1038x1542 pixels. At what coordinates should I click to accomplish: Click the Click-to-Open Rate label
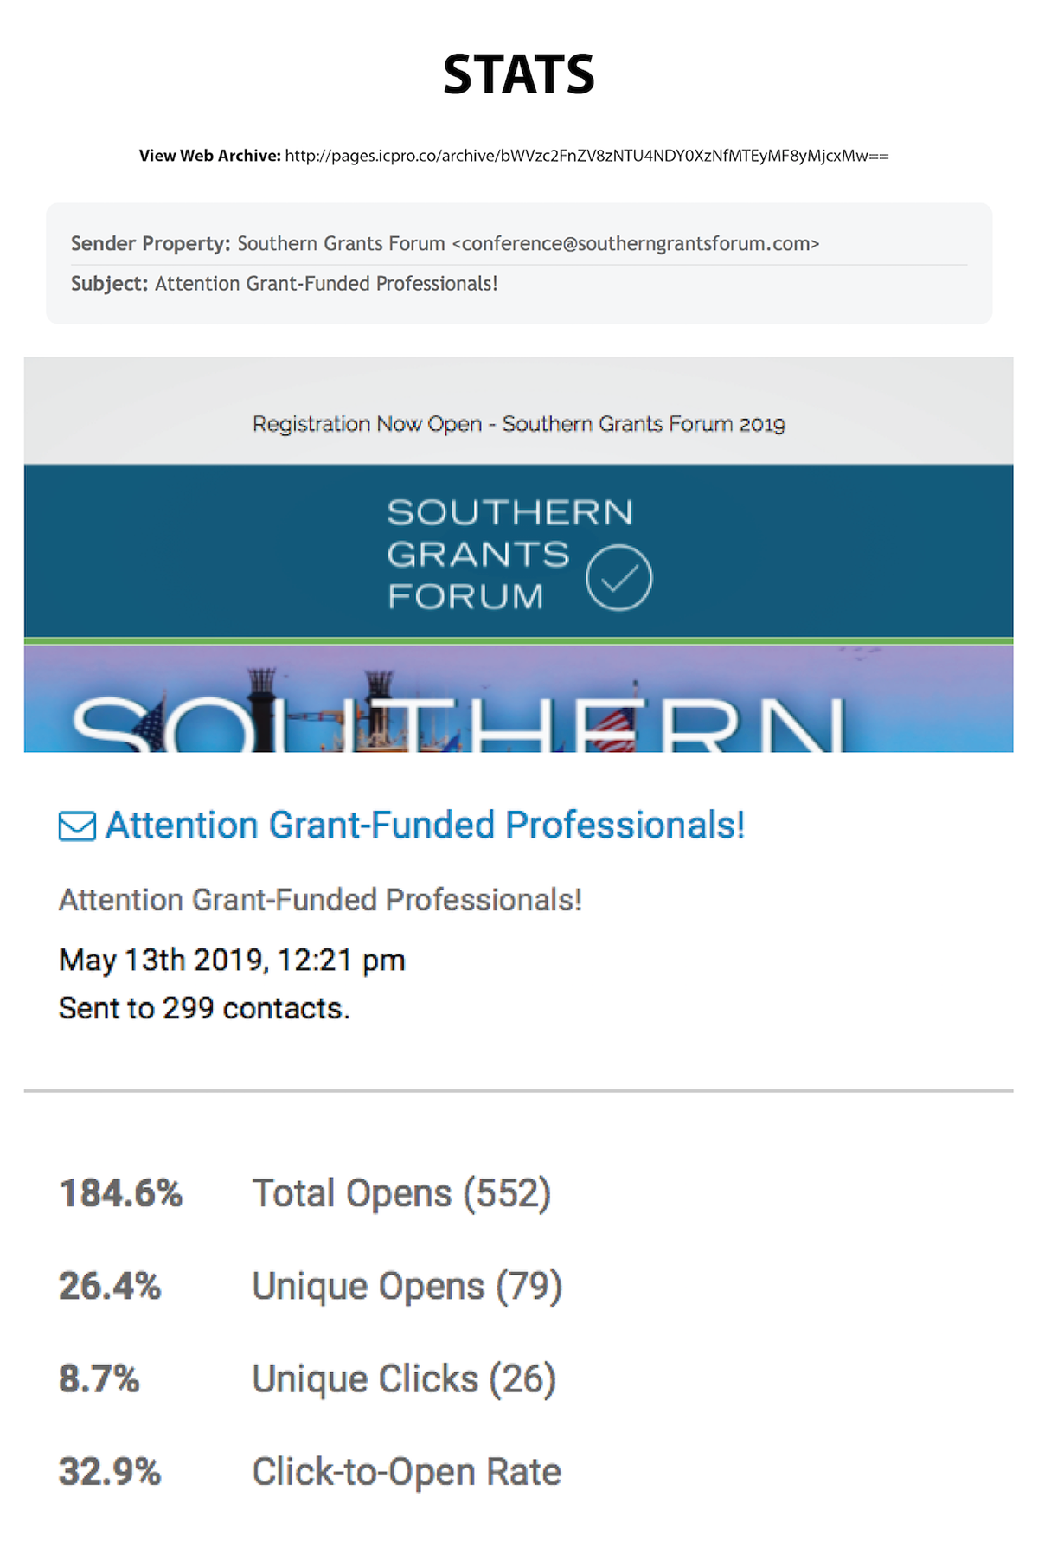pyautogui.click(x=407, y=1472)
